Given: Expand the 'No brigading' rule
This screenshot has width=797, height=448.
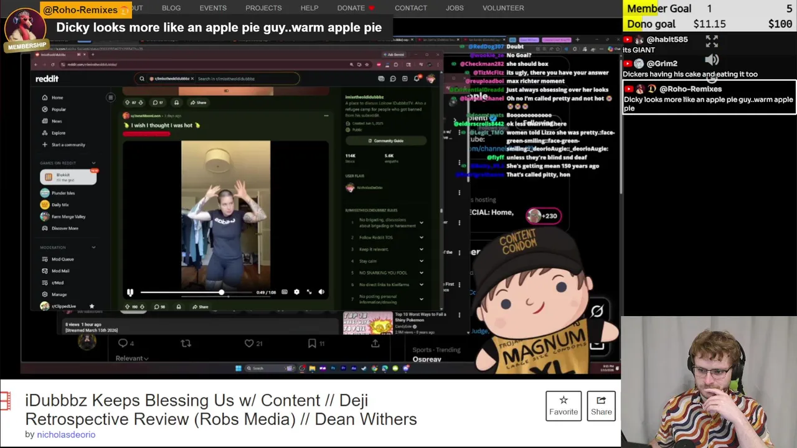Looking at the screenshot, I should coord(421,223).
